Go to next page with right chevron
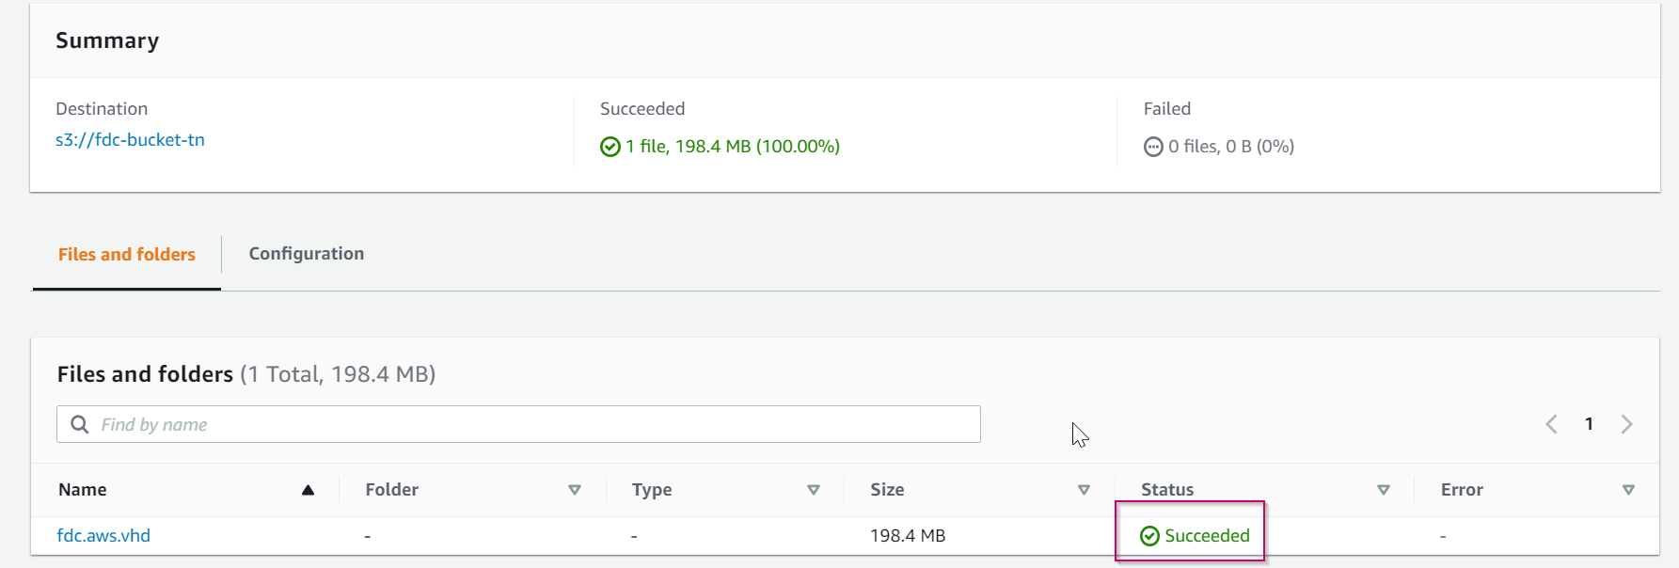1679x568 pixels. 1626,424
